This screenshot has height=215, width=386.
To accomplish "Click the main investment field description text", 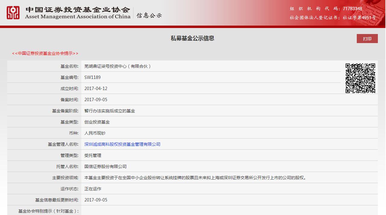I will (x=195, y=178).
